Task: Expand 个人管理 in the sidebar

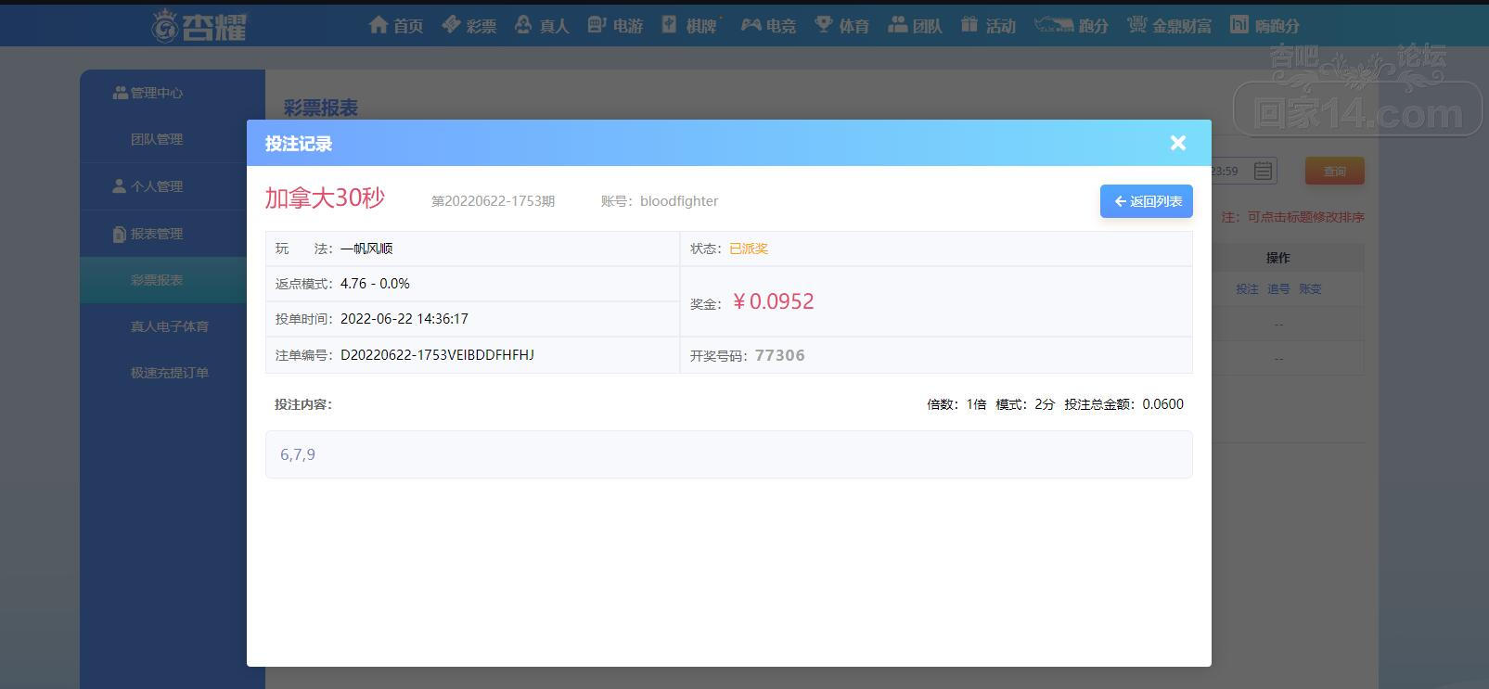Action: pos(148,186)
